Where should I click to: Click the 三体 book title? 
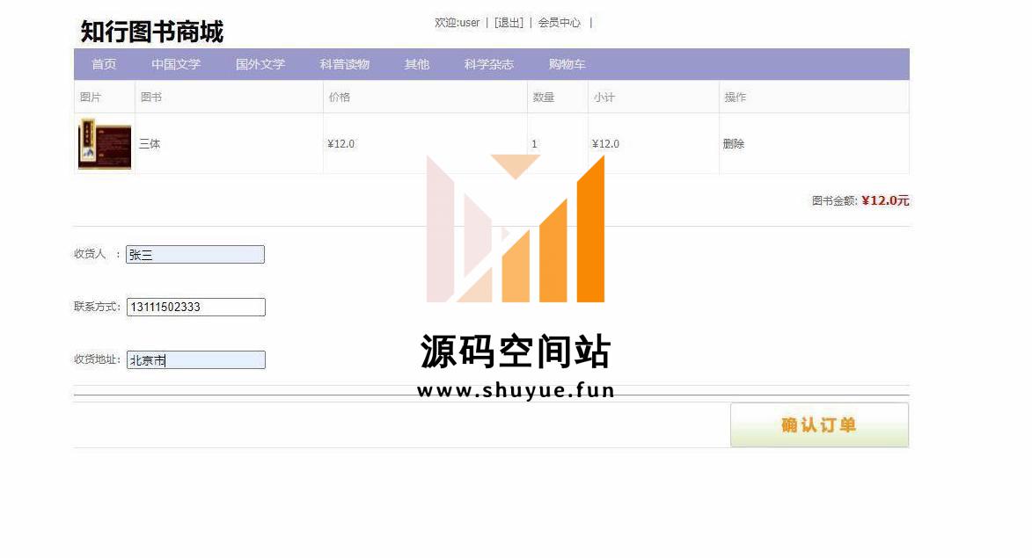point(150,144)
